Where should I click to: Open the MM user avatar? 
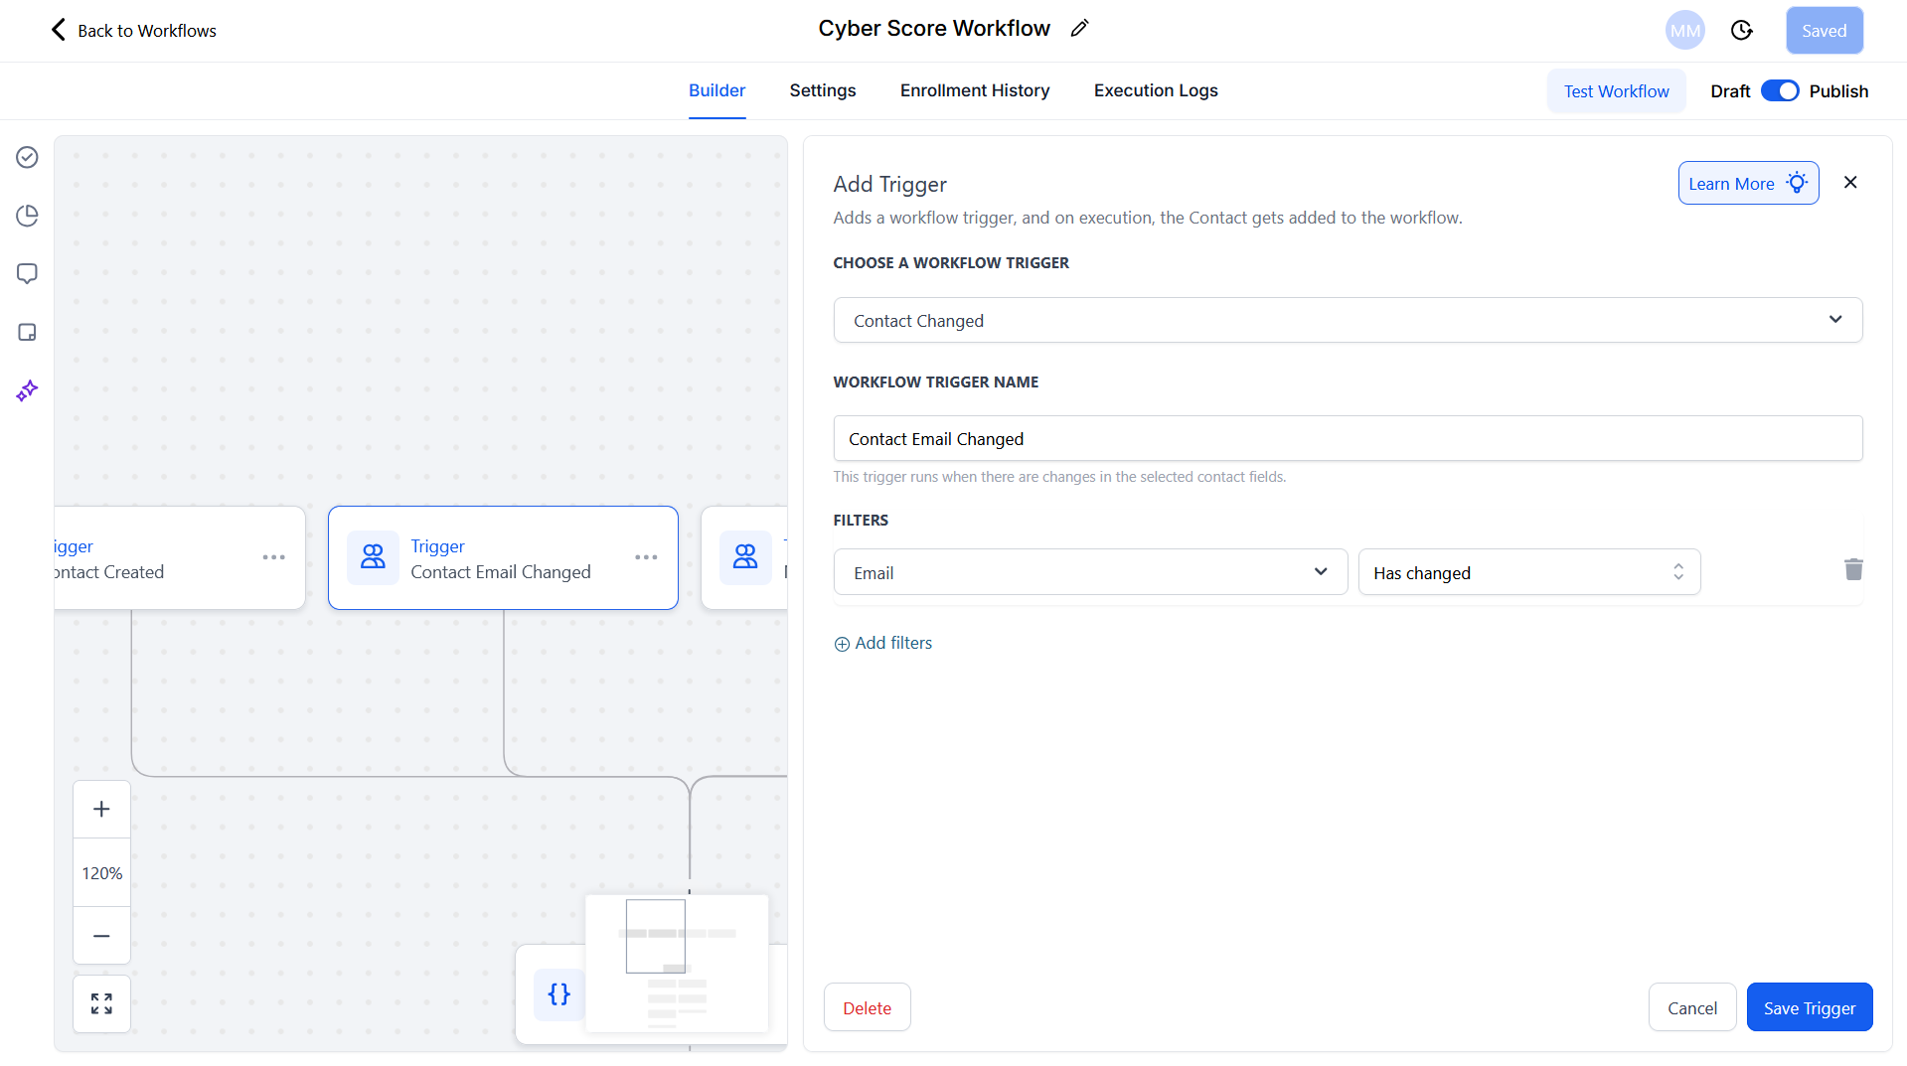tap(1685, 31)
